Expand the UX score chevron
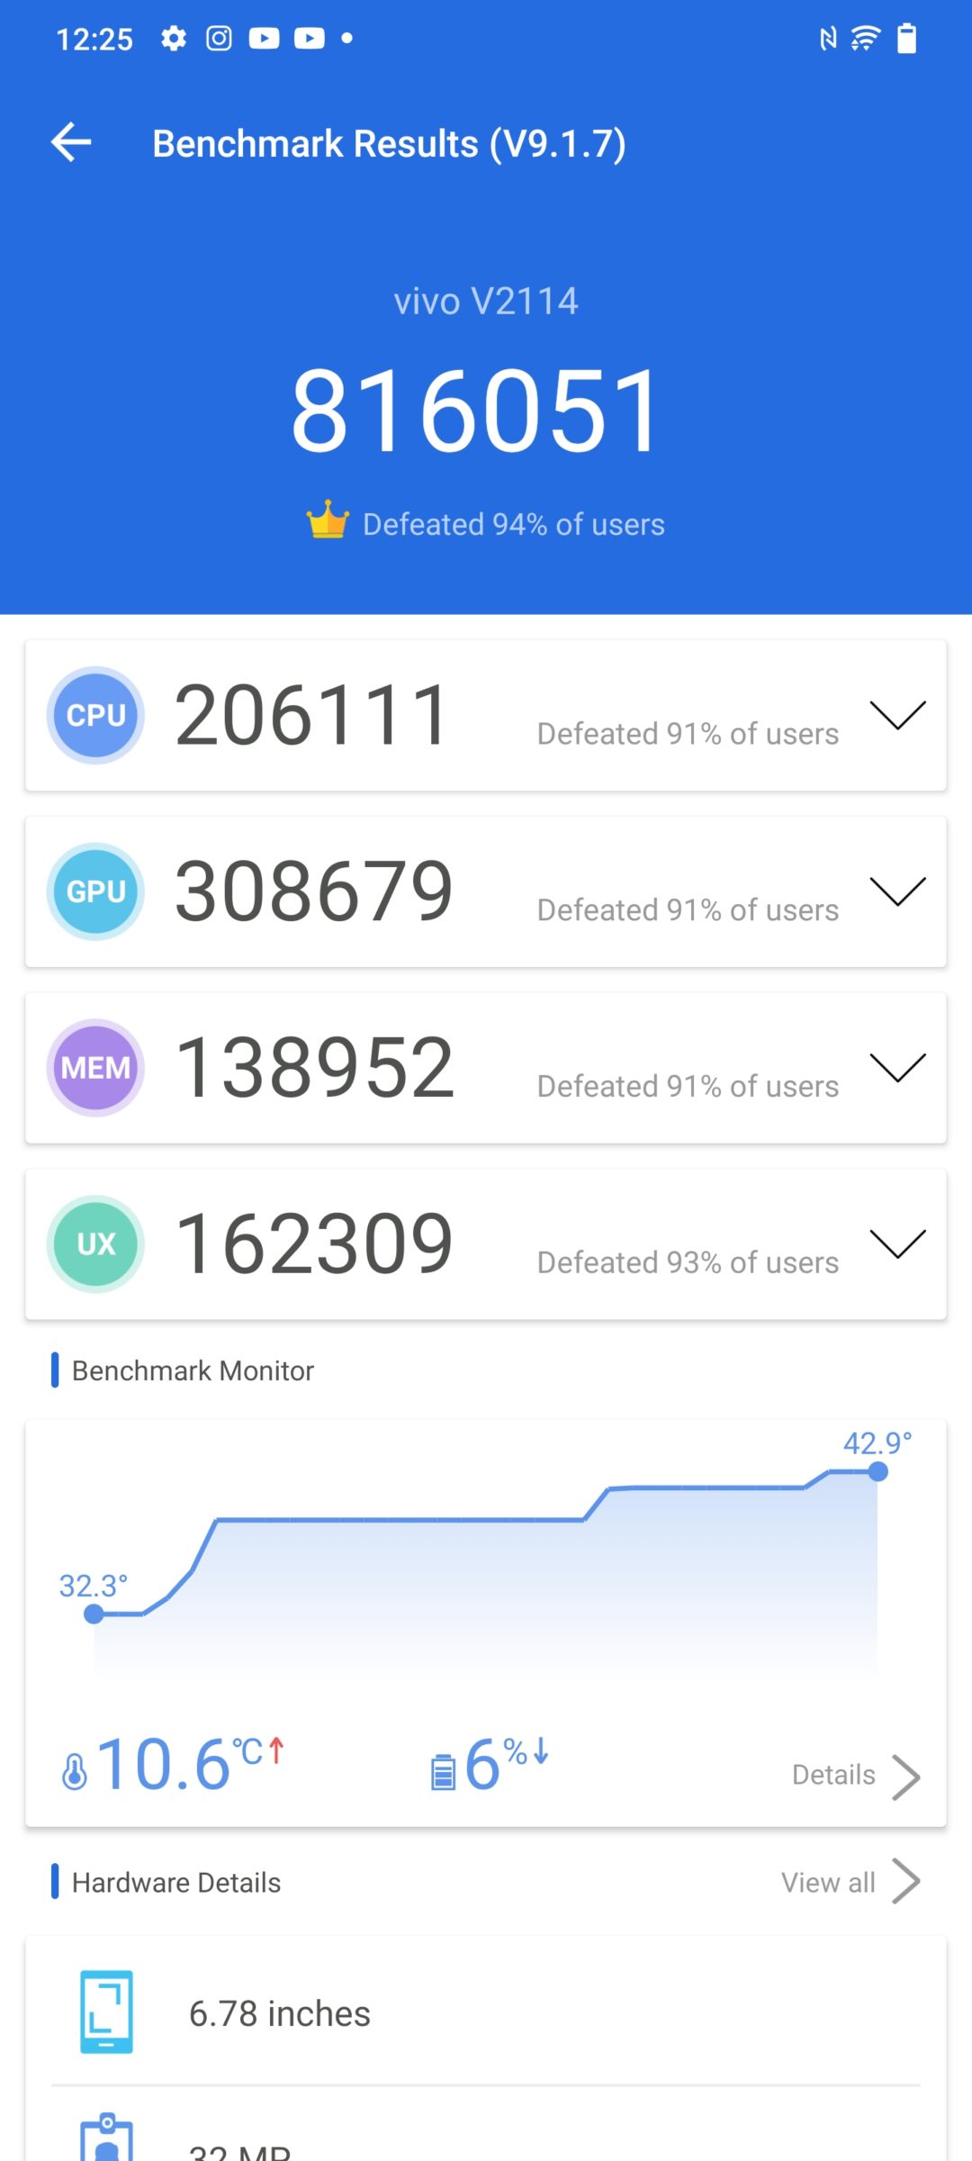This screenshot has width=972, height=2161. click(x=897, y=1244)
